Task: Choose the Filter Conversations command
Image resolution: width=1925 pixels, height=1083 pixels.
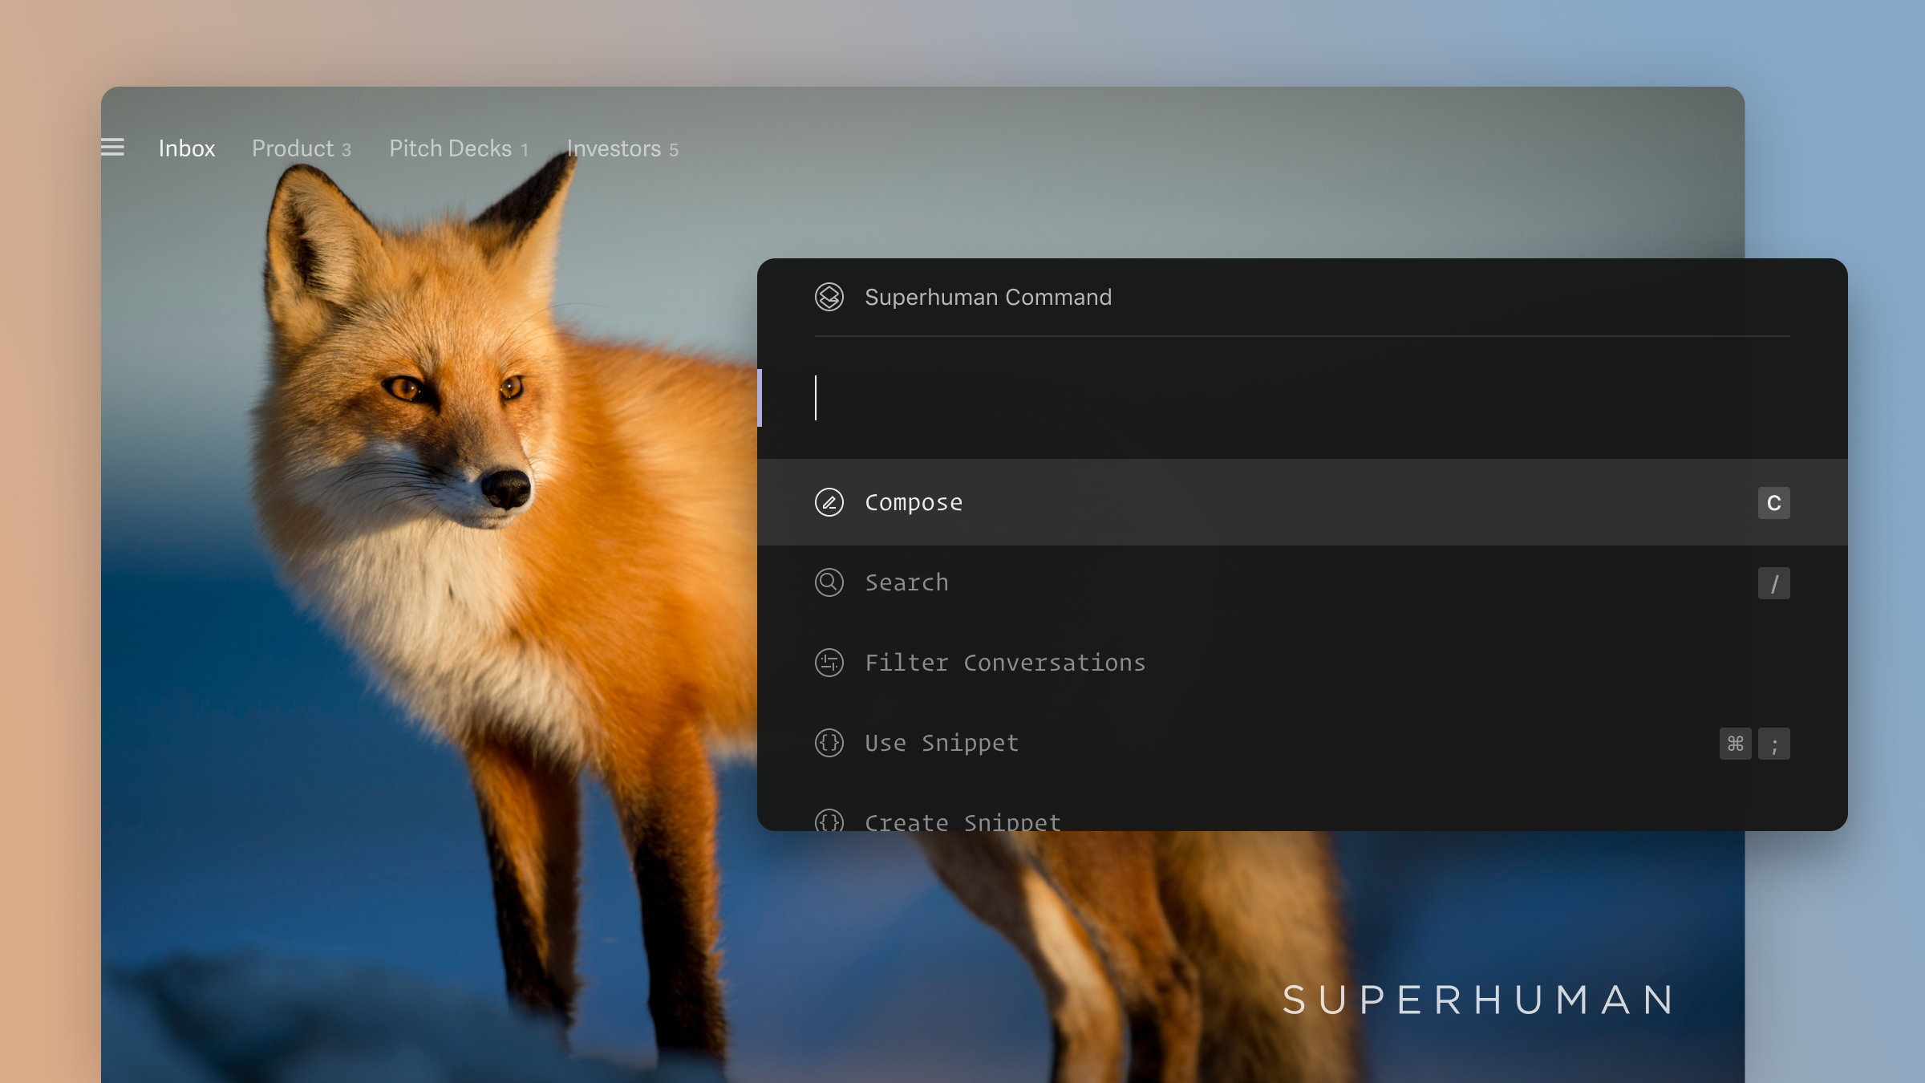Action: 1004,663
